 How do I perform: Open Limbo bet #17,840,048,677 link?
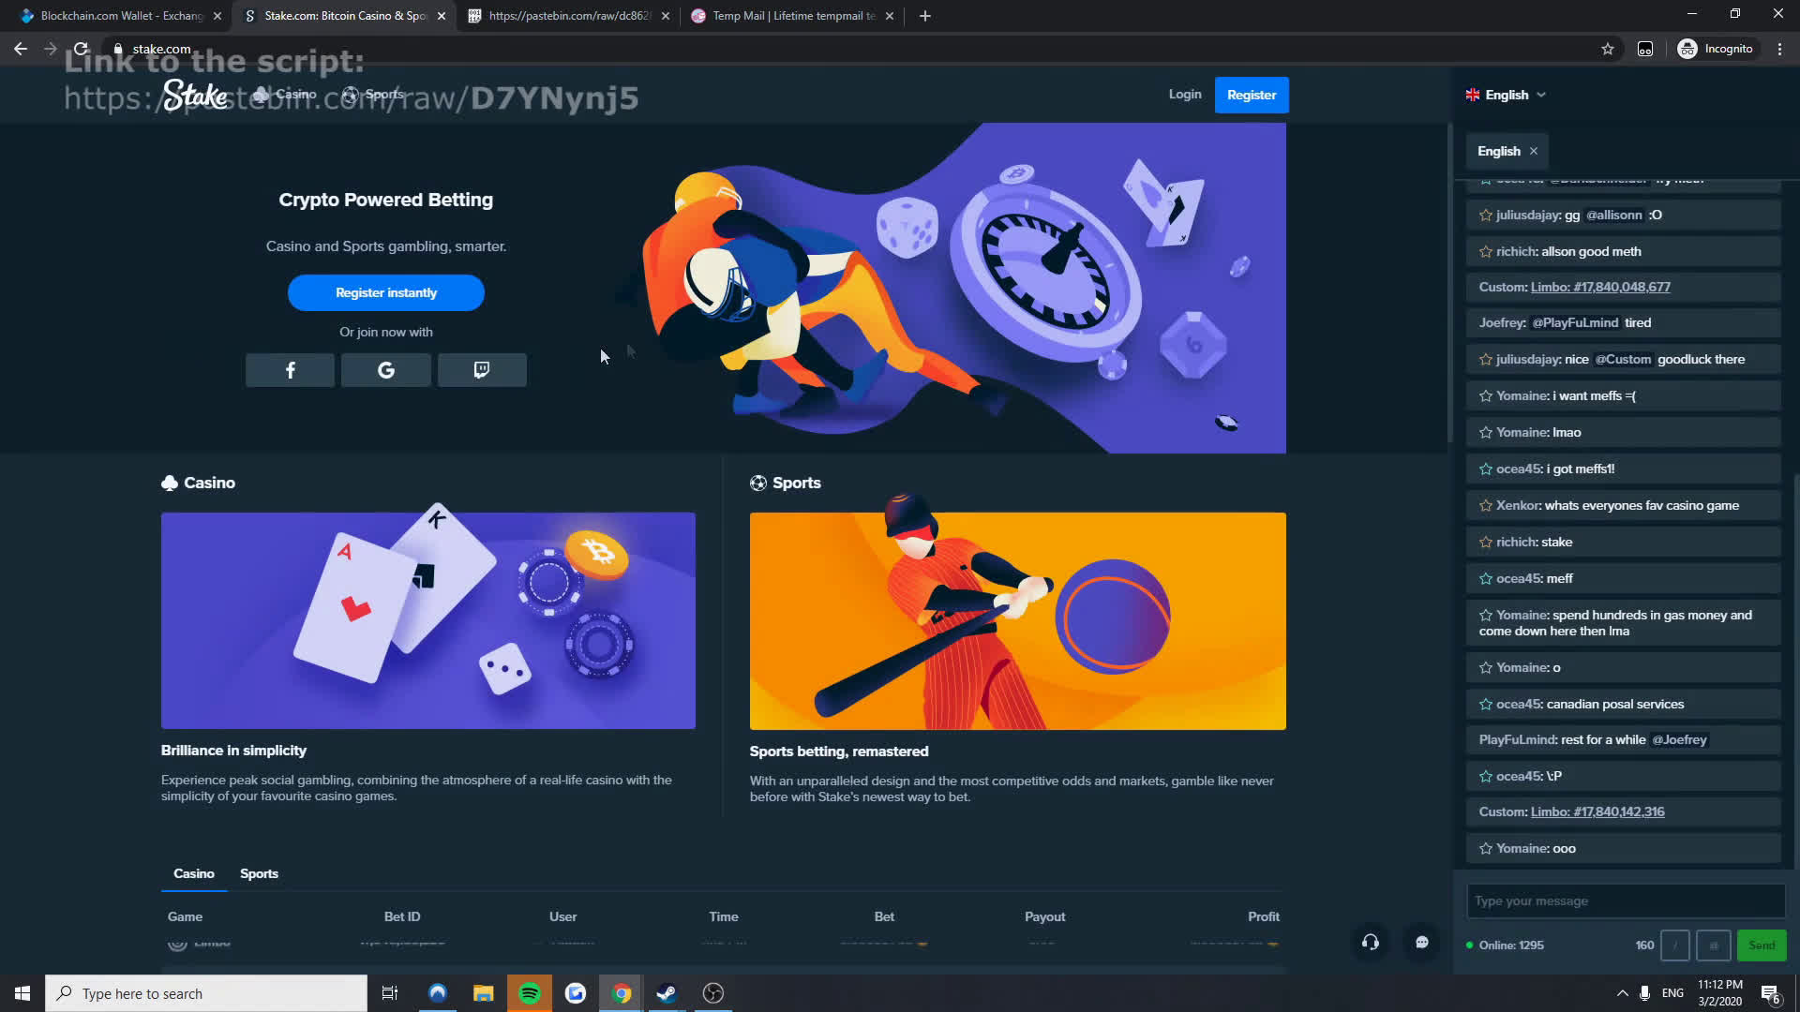1599,287
